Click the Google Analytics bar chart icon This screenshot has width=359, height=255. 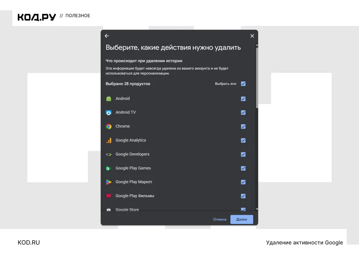(x=109, y=140)
